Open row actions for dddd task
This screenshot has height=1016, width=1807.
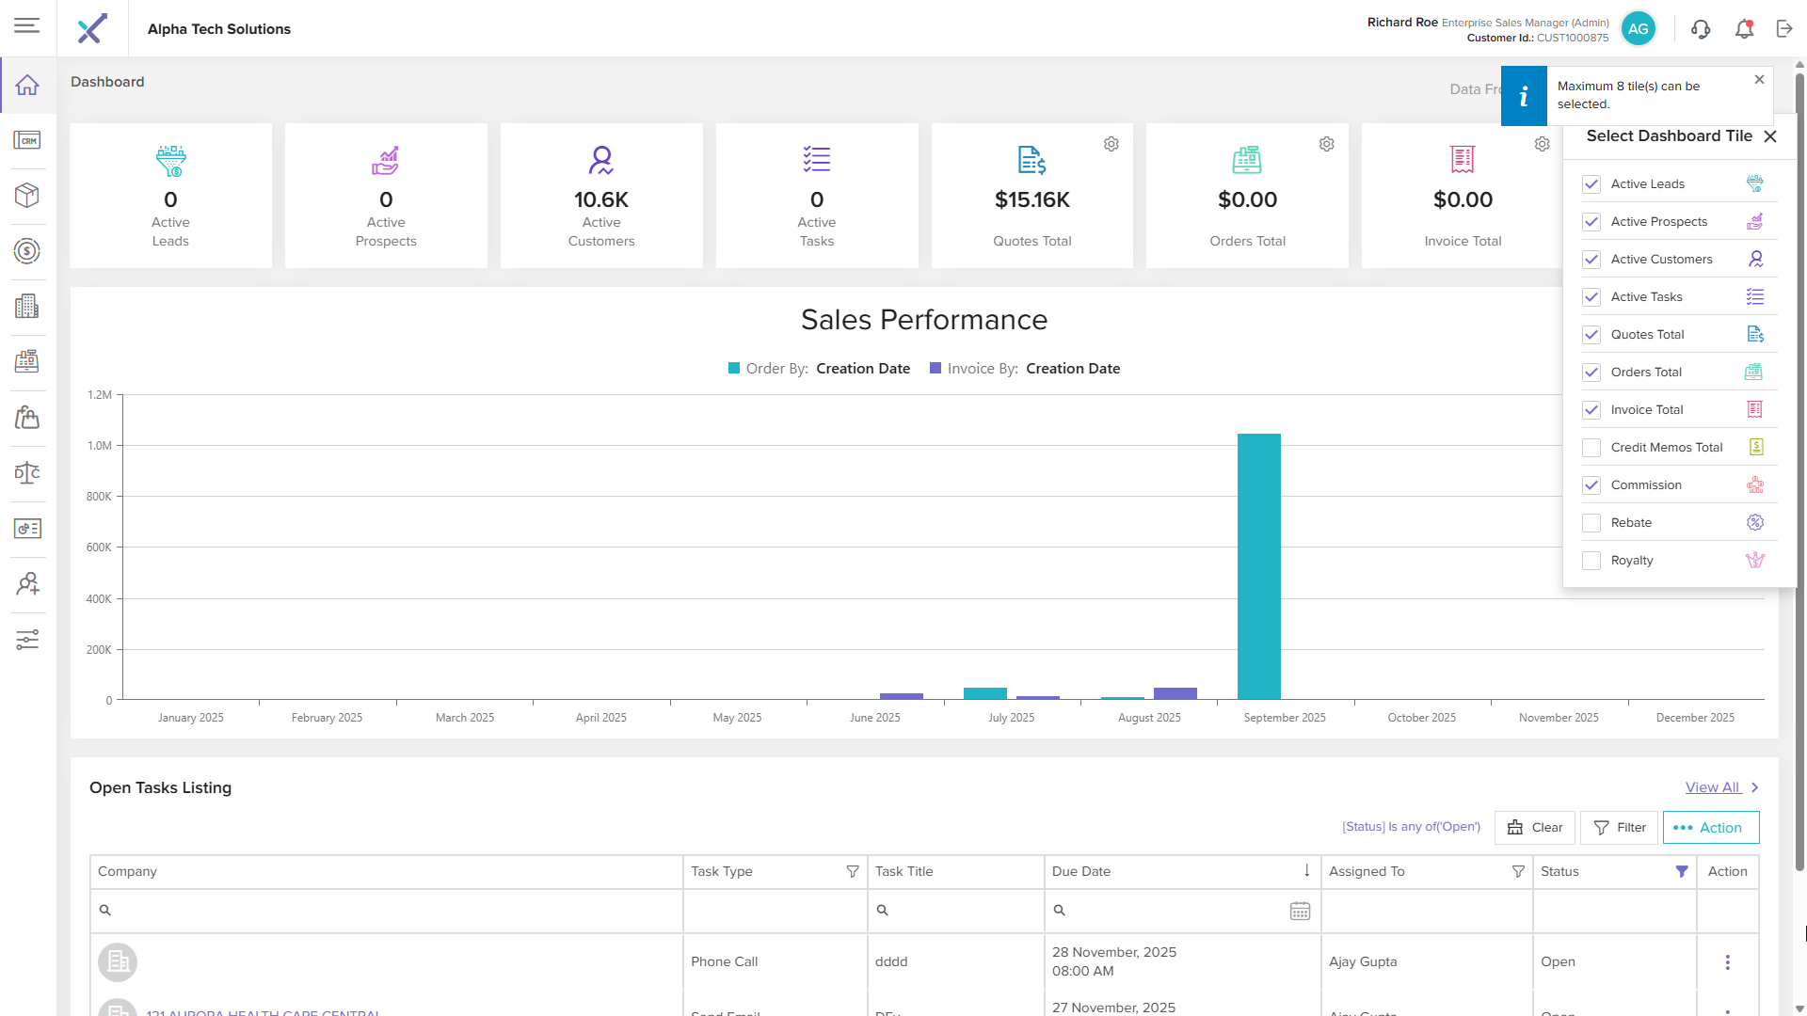click(x=1727, y=961)
